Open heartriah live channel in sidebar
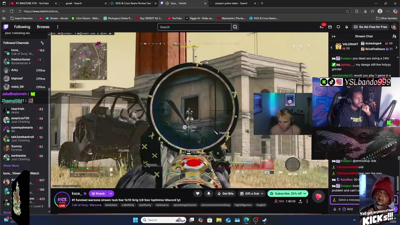The height and width of the screenshot is (225, 400). [25, 110]
